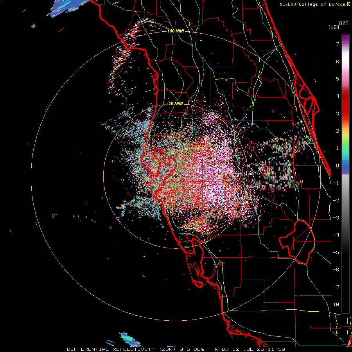Click the positive 2 value on the color scale
The height and width of the screenshot is (352, 352).
338,131
